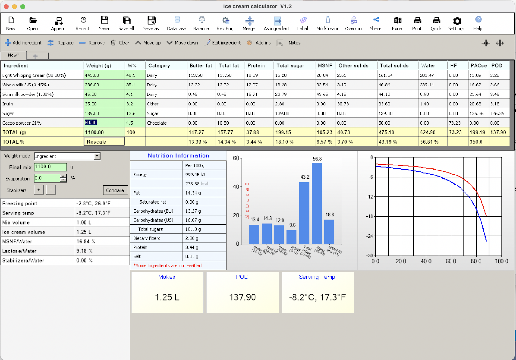Click the Quick print icon

pyautogui.click(x=436, y=24)
